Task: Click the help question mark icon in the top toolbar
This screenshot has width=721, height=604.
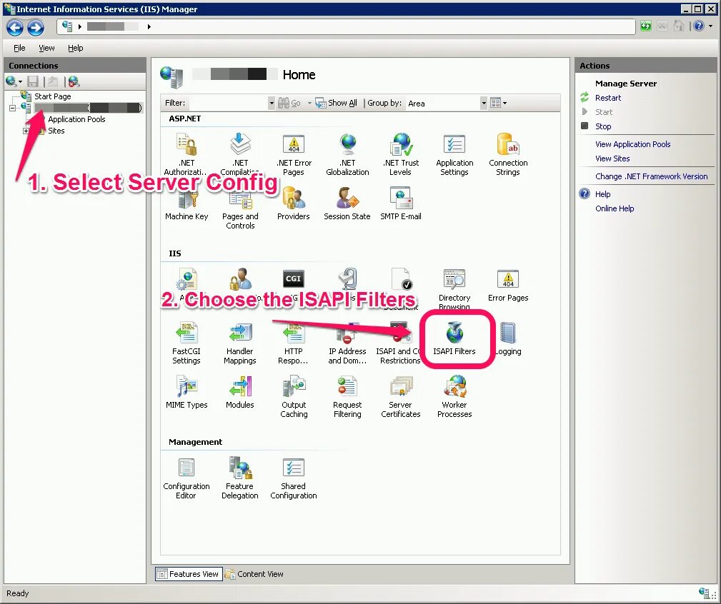Action: coord(698,26)
